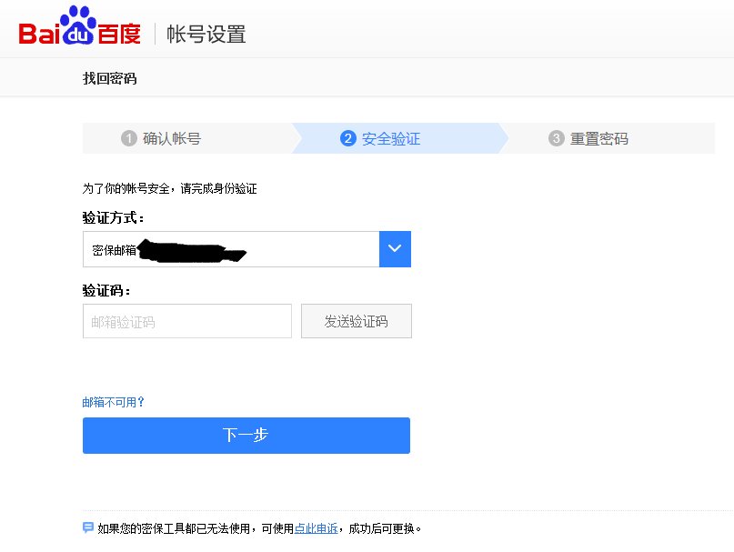Viewport: 734px width, 552px height.
Task: Click the 帐号设置 header text
Action: pyautogui.click(x=206, y=34)
